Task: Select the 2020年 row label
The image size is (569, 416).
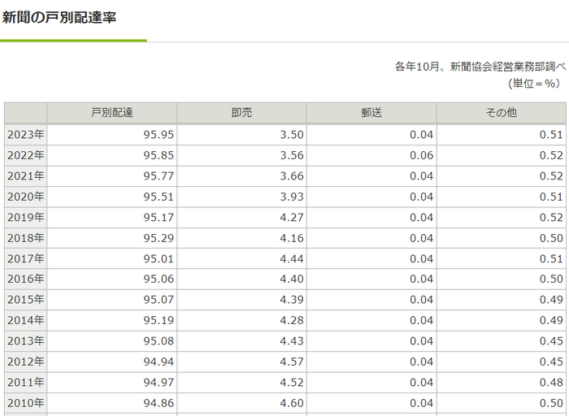Action: (x=26, y=197)
